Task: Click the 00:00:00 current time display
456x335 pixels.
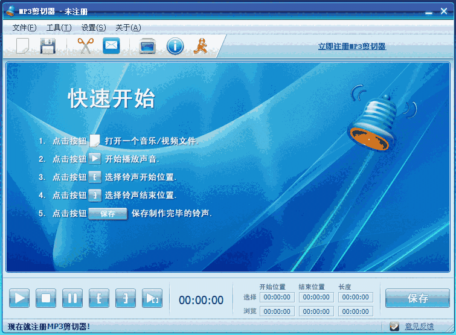Action: click(x=201, y=300)
